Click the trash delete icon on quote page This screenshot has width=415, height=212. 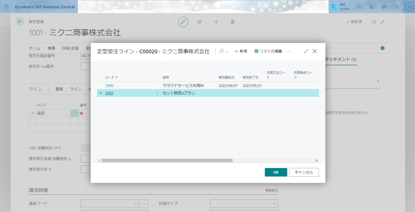pos(232,22)
